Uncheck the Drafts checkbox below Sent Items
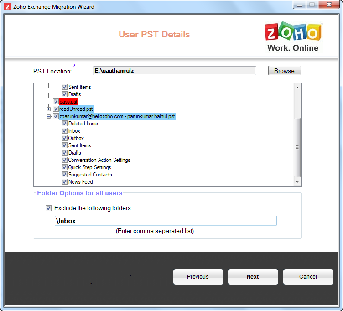Viewport: 343px width, 311px height. click(64, 153)
